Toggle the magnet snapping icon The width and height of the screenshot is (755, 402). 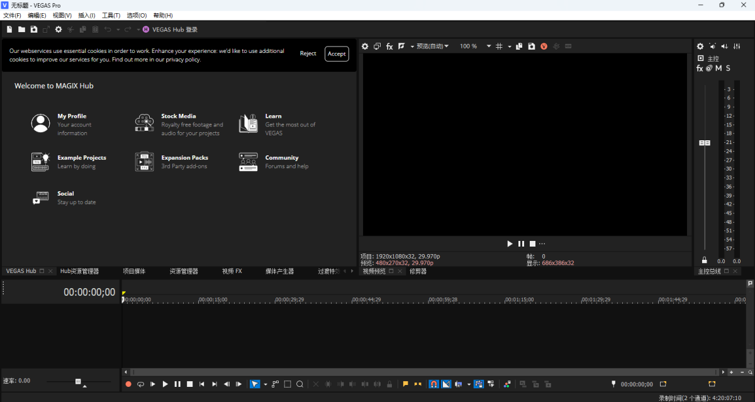coord(433,384)
